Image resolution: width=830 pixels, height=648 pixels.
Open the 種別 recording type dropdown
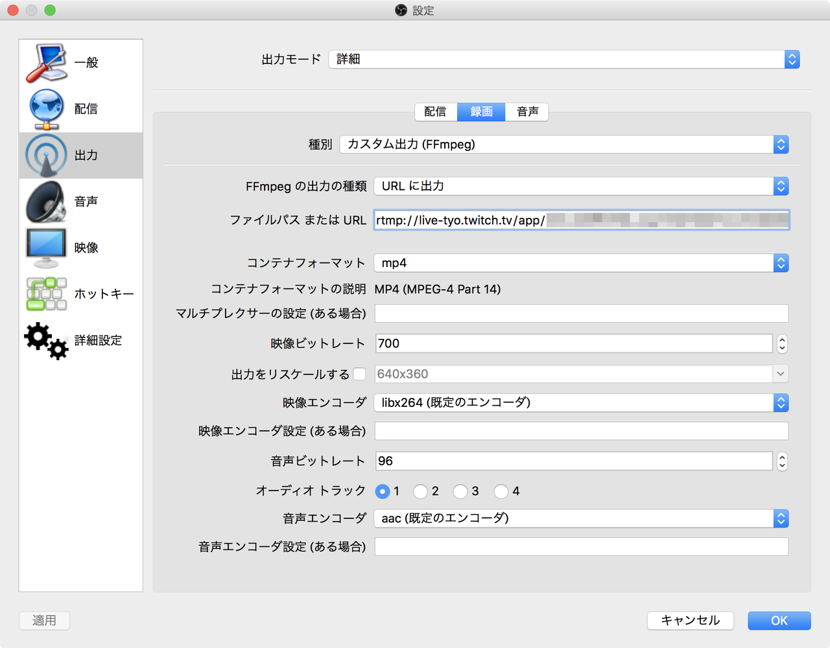click(564, 145)
